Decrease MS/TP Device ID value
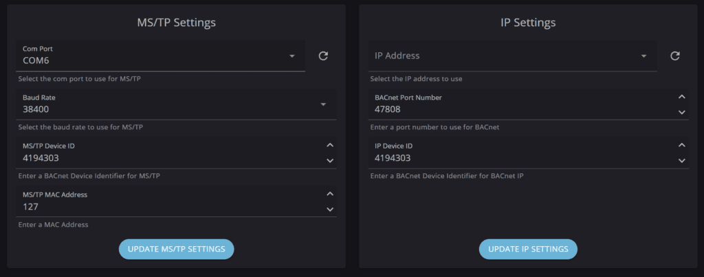 (x=330, y=161)
